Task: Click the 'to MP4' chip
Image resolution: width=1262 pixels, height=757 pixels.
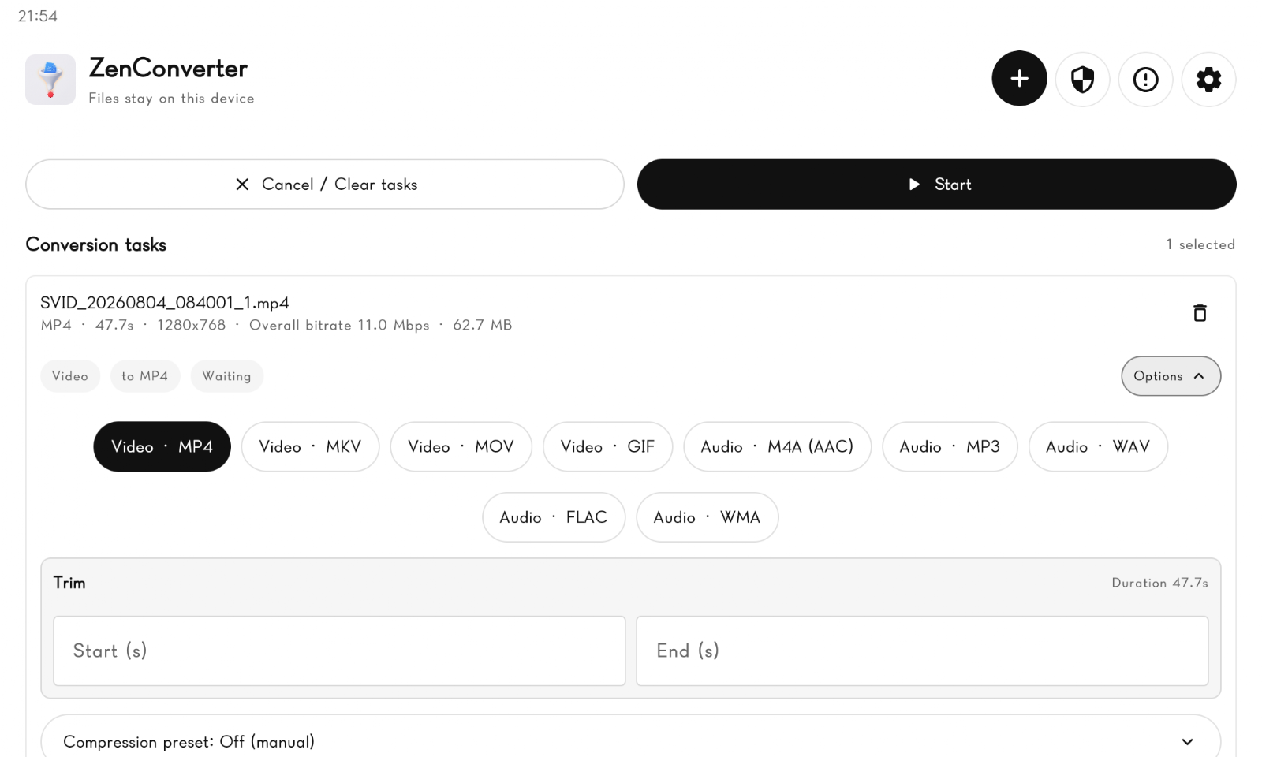Action: coord(145,376)
